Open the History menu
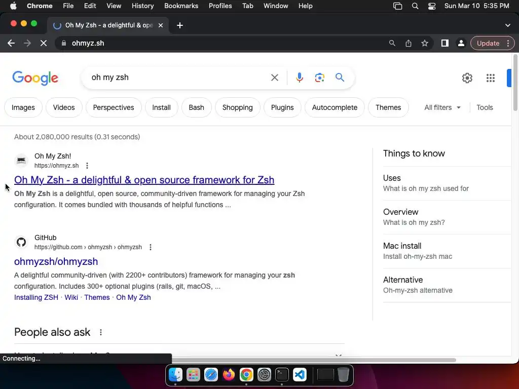This screenshot has height=389, width=519. coord(142,6)
